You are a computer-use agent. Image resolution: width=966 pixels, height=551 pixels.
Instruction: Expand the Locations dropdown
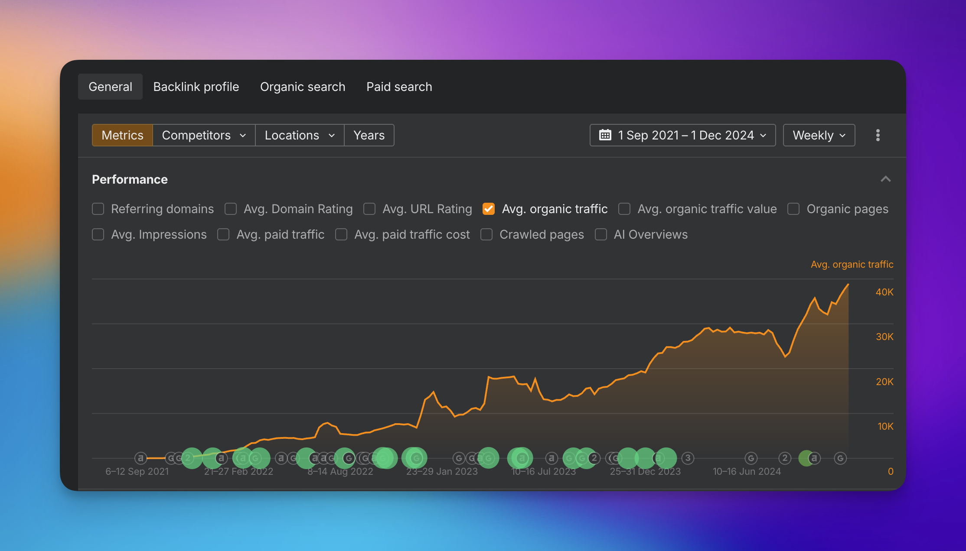point(300,135)
